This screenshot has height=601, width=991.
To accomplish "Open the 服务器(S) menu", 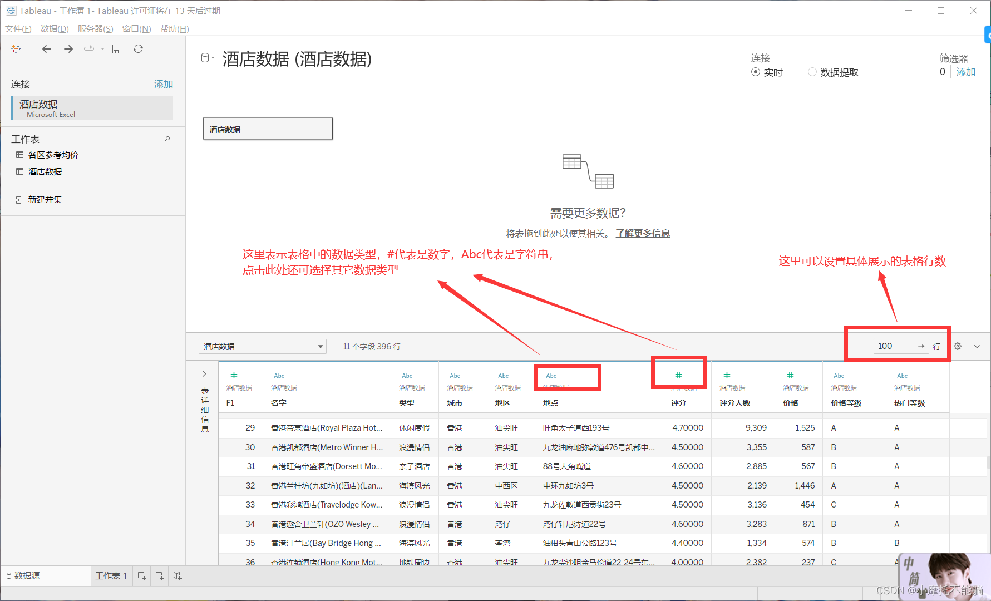I will (x=95, y=28).
